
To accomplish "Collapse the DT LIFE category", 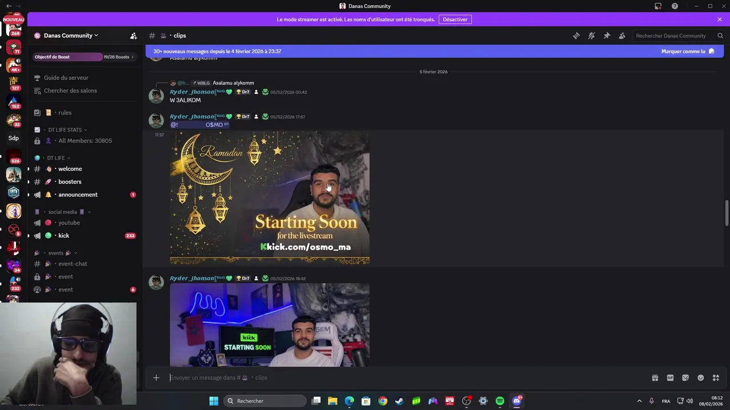I will (56, 158).
